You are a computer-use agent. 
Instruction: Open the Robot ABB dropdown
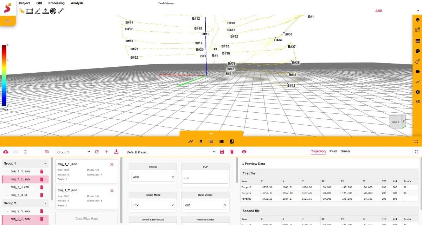[x=153, y=177]
